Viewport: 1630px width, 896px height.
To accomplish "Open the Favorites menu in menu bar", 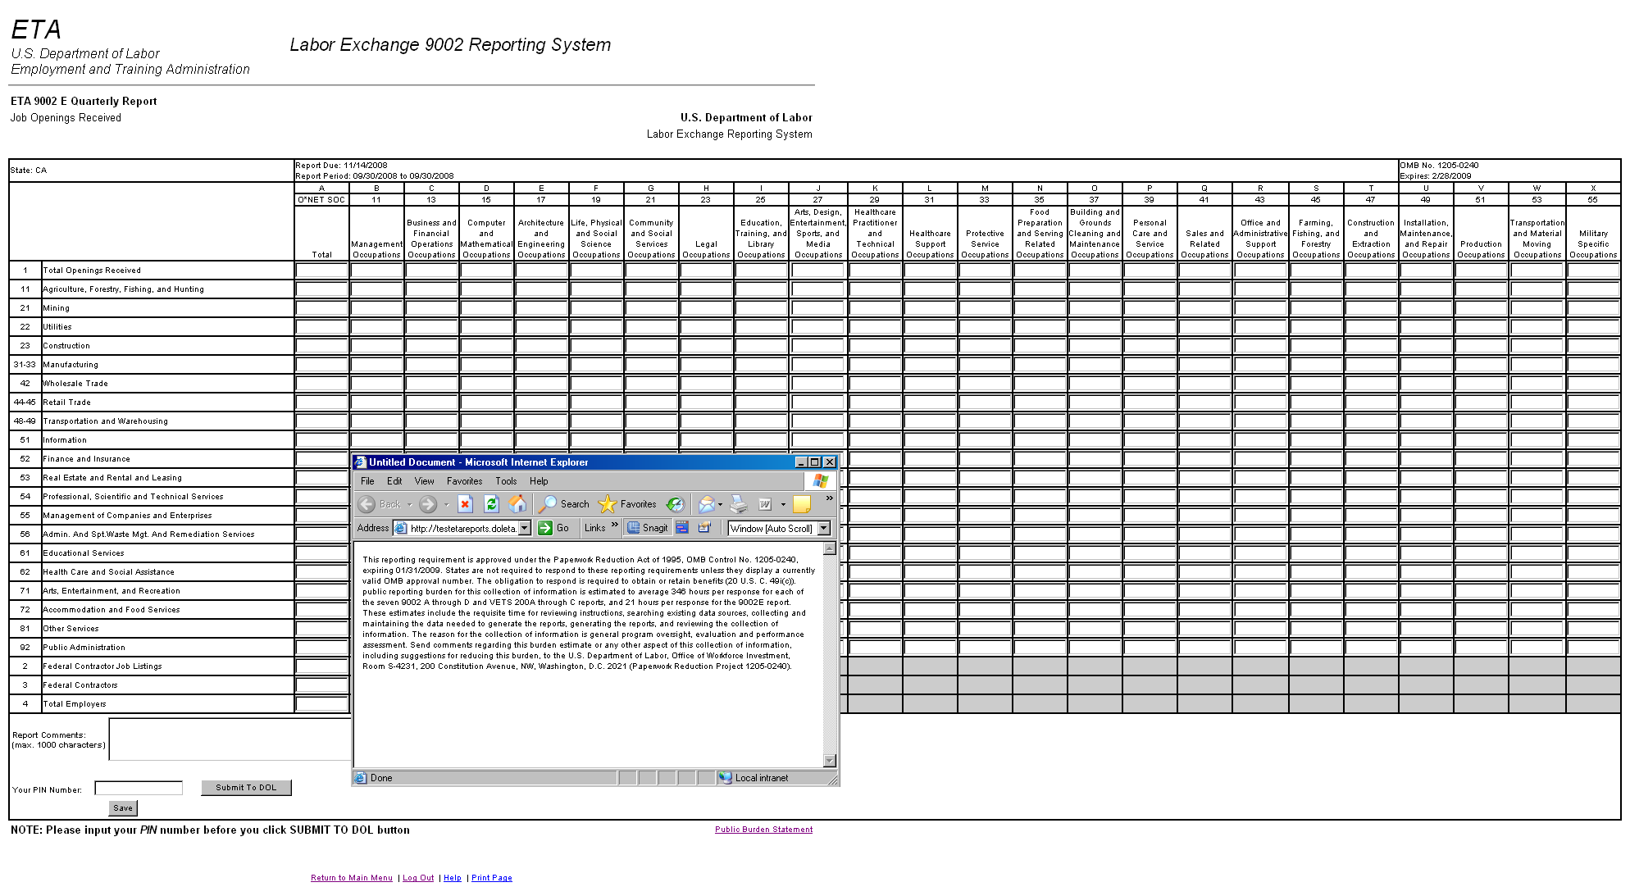I will tap(464, 481).
